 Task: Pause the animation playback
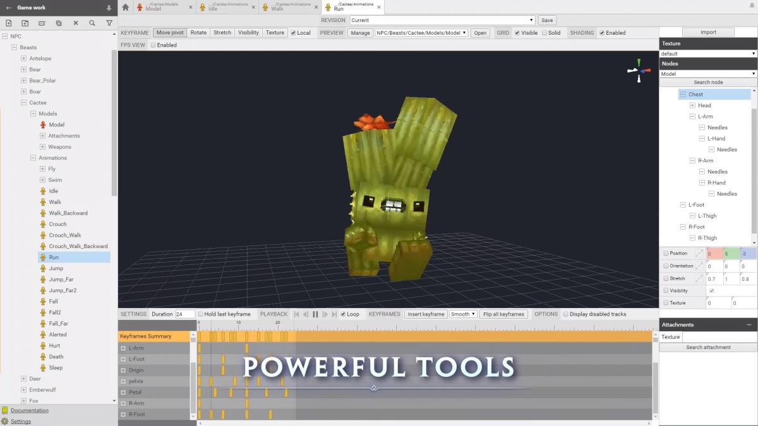tap(315, 314)
